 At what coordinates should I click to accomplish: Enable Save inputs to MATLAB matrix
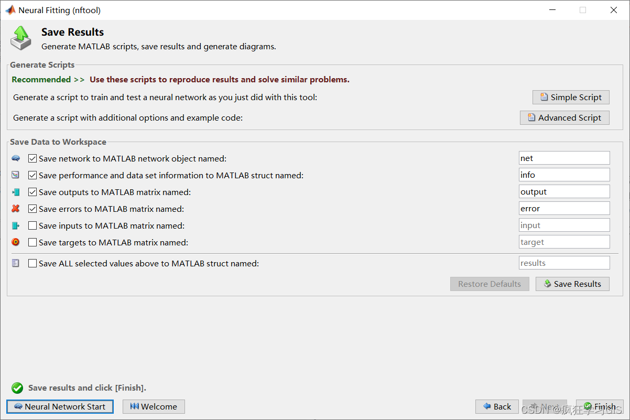point(32,225)
